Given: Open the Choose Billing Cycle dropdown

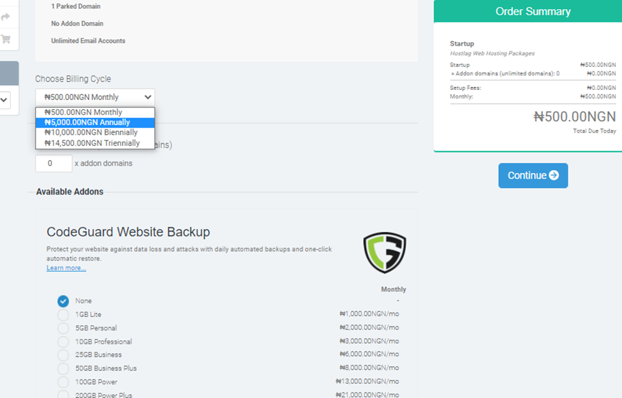Looking at the screenshot, I should tap(95, 97).
